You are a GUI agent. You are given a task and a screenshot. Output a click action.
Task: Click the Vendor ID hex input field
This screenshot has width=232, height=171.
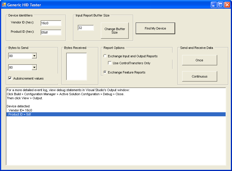point(51,23)
